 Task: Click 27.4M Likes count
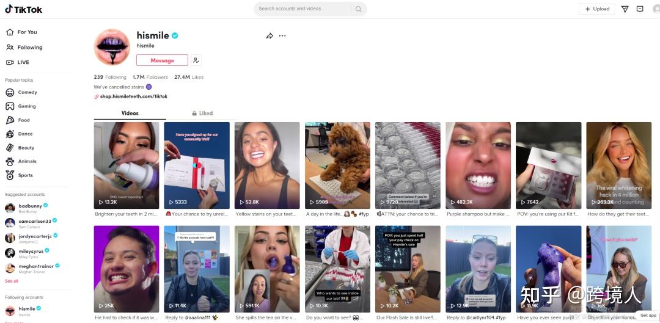click(x=189, y=78)
